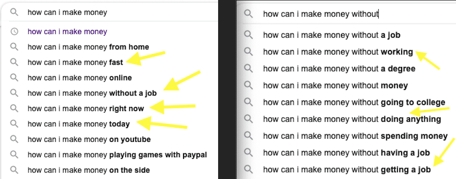Choose 'without going to college' suggestion
This screenshot has height=179, width=456.
point(354,102)
